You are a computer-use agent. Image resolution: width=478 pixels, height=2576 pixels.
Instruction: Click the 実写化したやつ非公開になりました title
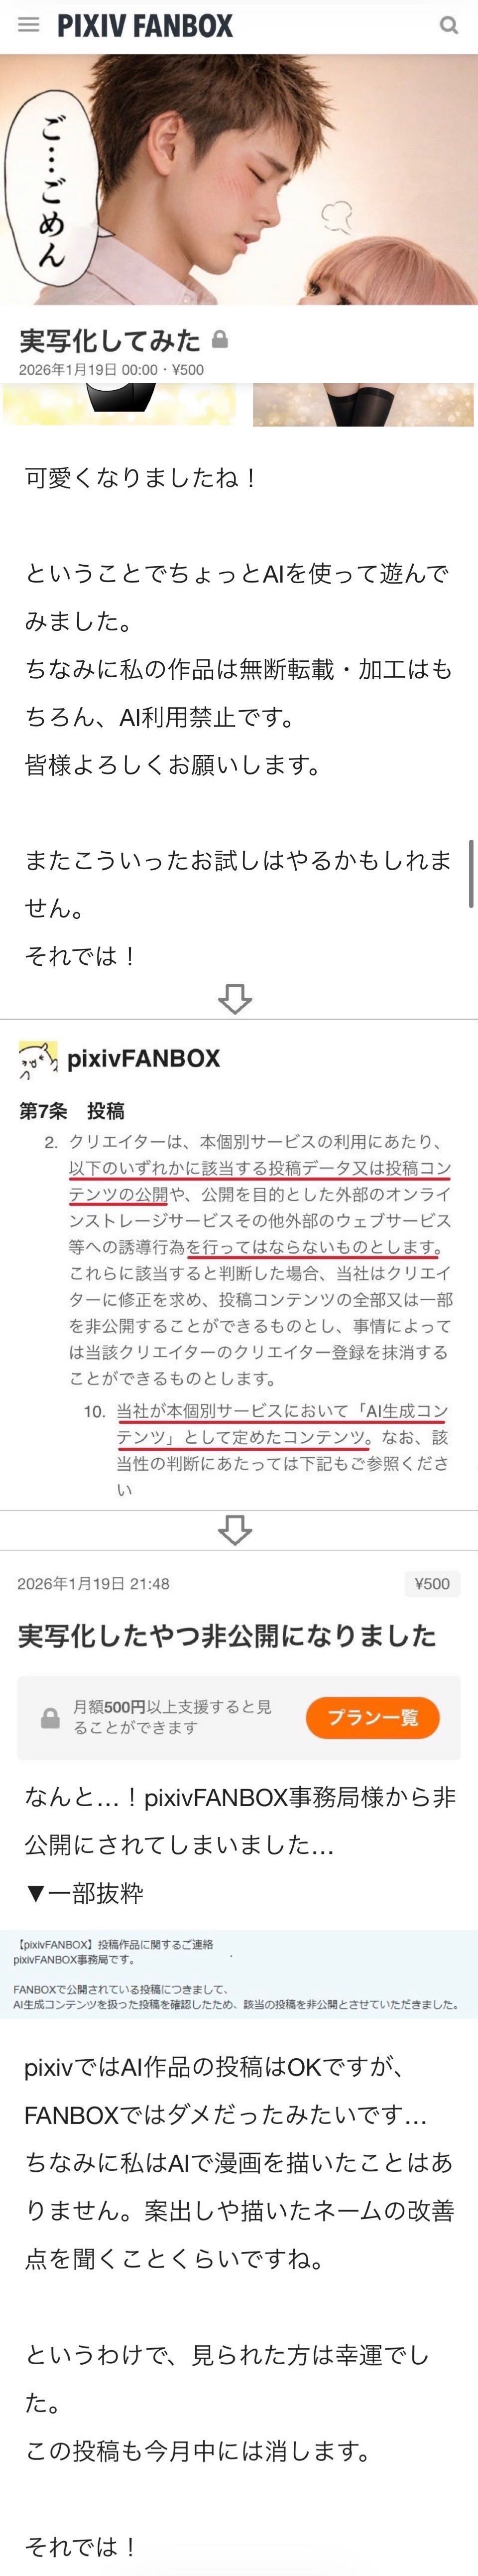tap(227, 1636)
